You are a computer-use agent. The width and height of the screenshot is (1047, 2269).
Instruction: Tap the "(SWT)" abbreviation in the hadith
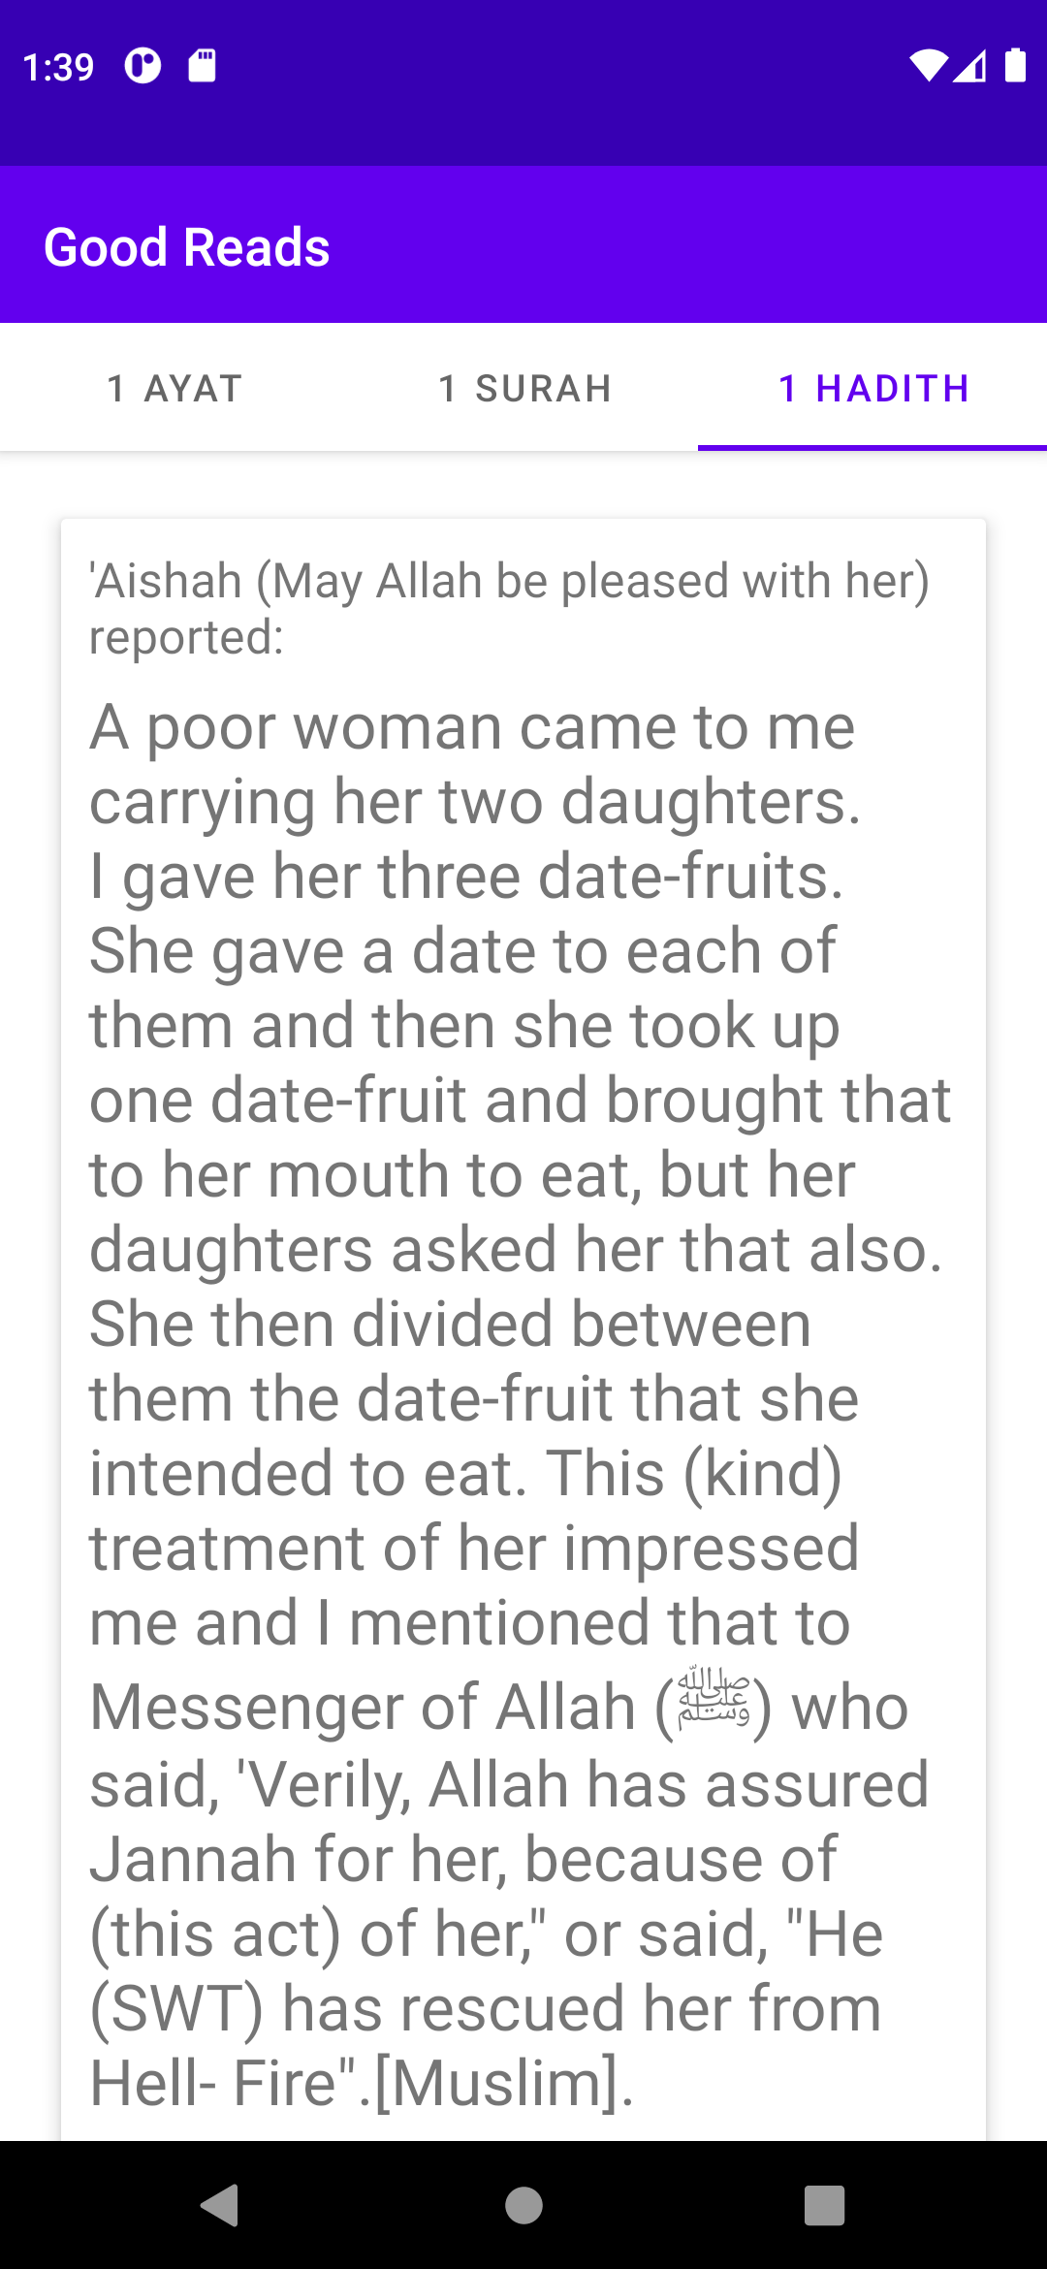coord(176,2008)
